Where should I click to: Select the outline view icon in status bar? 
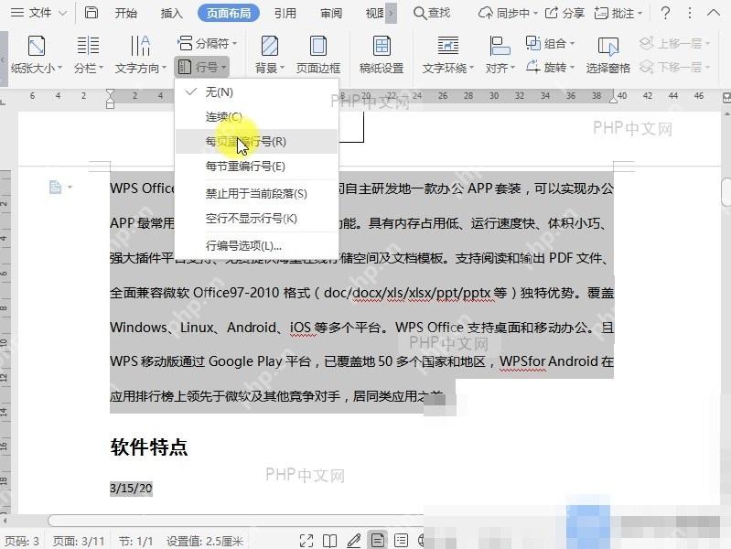401,541
